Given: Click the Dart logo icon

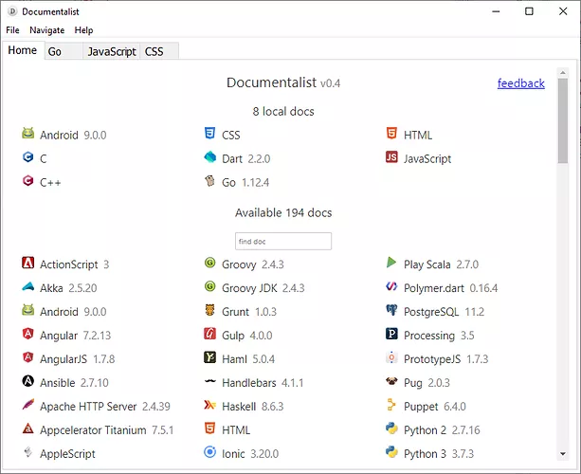Looking at the screenshot, I should point(209,158).
